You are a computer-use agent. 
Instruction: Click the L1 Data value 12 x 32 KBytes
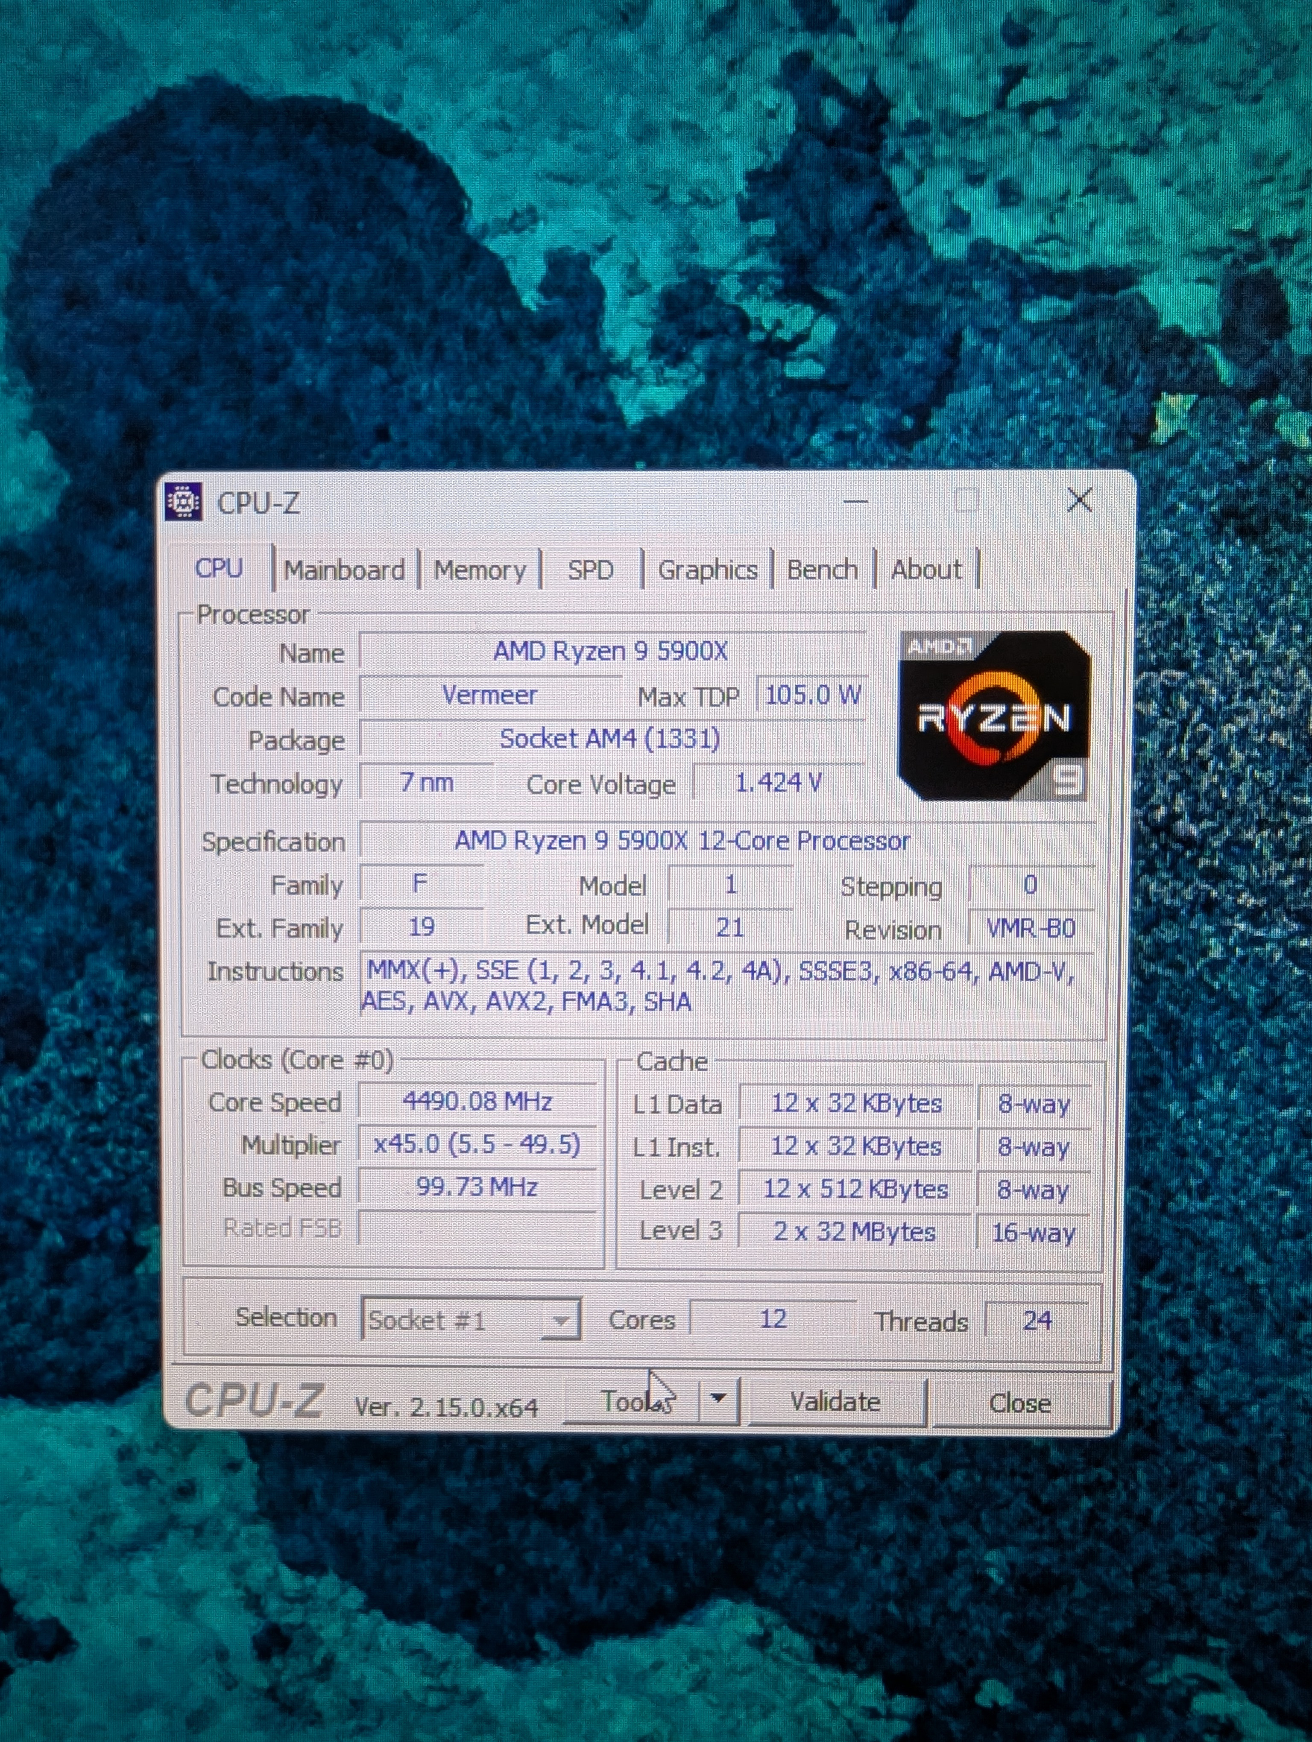pos(856,1103)
